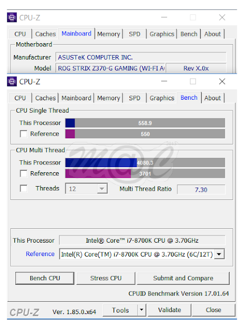Open the Tools button
Image resolution: width=244 pixels, height=329 pixels.
click(x=120, y=310)
